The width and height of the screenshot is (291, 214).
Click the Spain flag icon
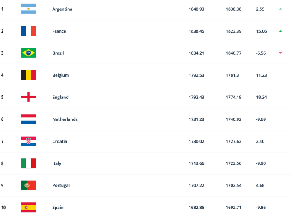tap(28, 207)
